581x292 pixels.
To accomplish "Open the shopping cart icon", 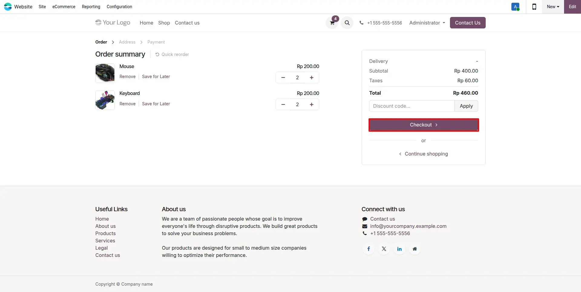I will (x=332, y=23).
